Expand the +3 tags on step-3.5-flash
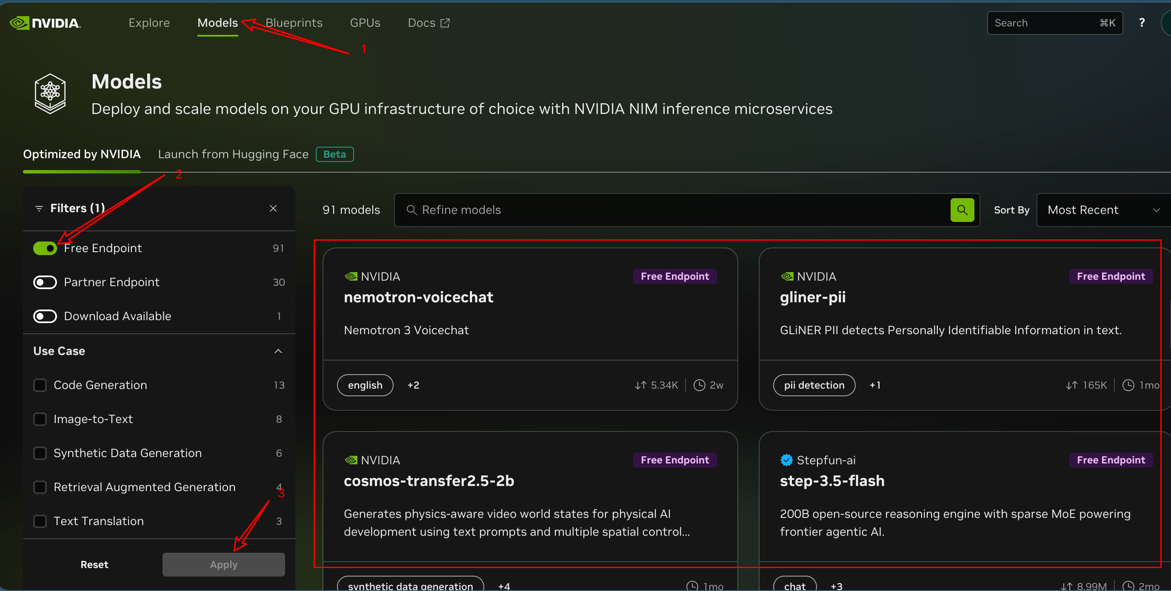Viewport: 1171px width, 591px height. pyautogui.click(x=837, y=586)
